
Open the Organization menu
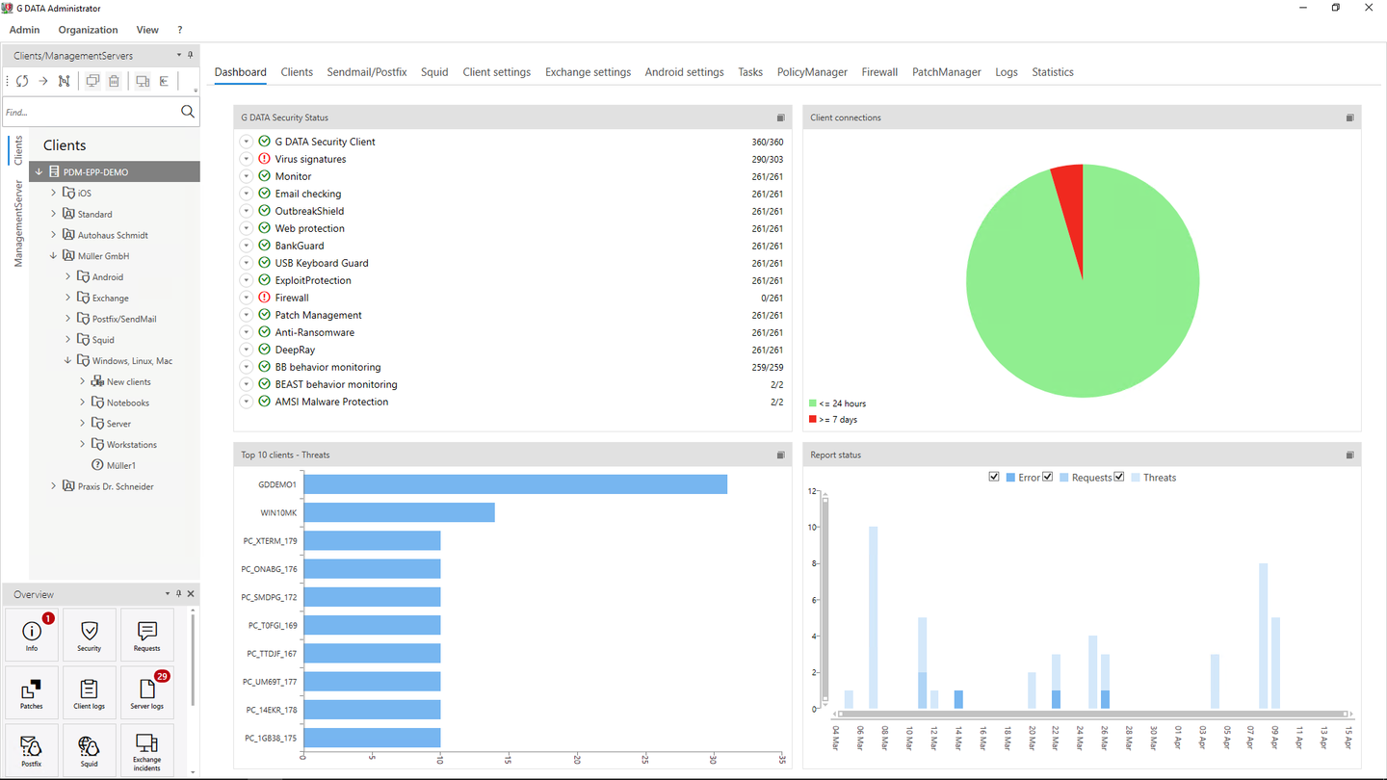coord(88,30)
